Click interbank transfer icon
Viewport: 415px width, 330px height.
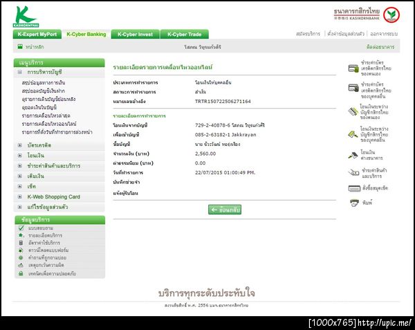point(353,155)
